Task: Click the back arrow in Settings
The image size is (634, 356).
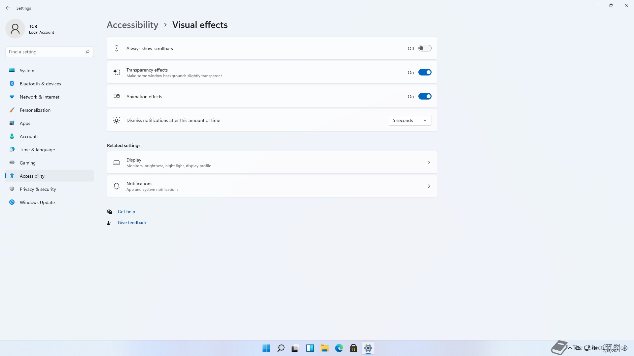Action: 8,8
